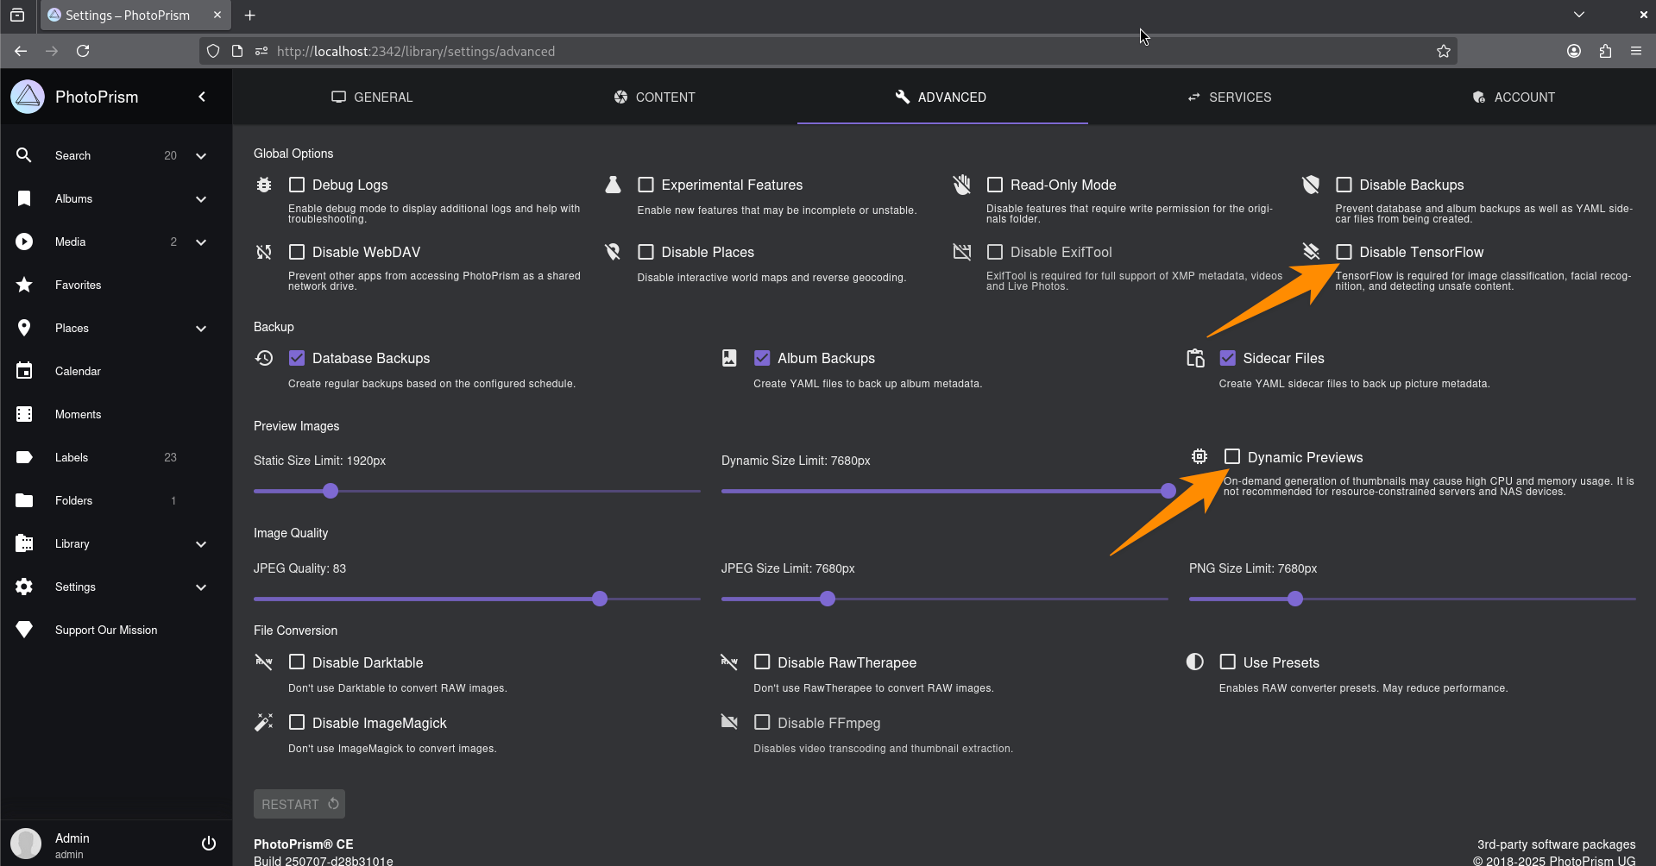This screenshot has width=1656, height=866.
Task: Enable the Debug Logs checkbox
Action: [297, 185]
